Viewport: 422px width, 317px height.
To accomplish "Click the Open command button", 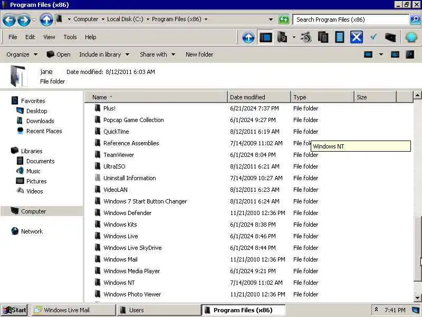I will click(59, 55).
